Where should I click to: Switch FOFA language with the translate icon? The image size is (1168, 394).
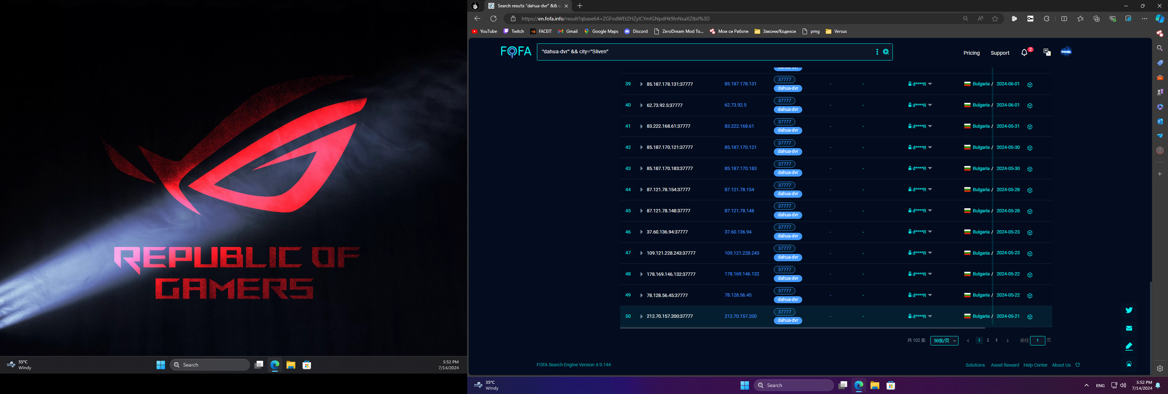point(1047,52)
